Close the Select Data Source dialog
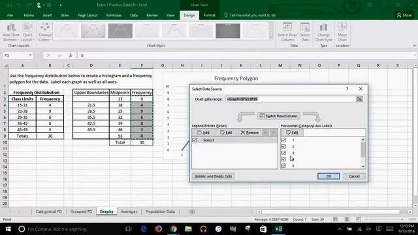The width and height of the screenshot is (418, 235). 361,89
